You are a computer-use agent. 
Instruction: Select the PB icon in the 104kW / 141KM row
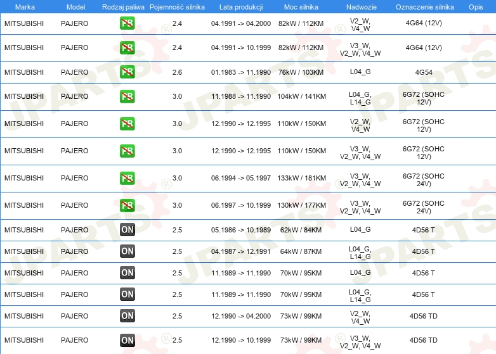[x=127, y=96]
